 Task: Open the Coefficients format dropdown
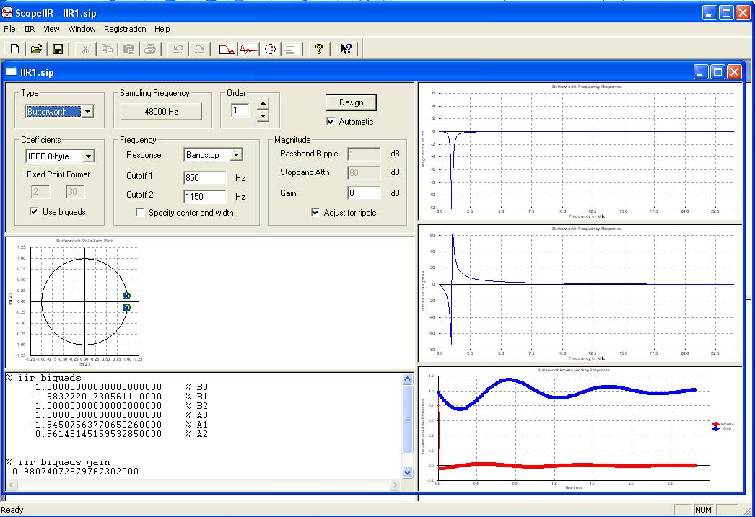(88, 156)
